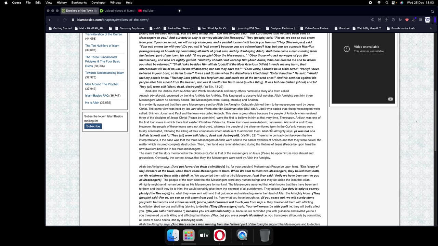Image resolution: width=438 pixels, height=246 pixels.
Task: Click the edit page note icon
Action: point(379,20)
